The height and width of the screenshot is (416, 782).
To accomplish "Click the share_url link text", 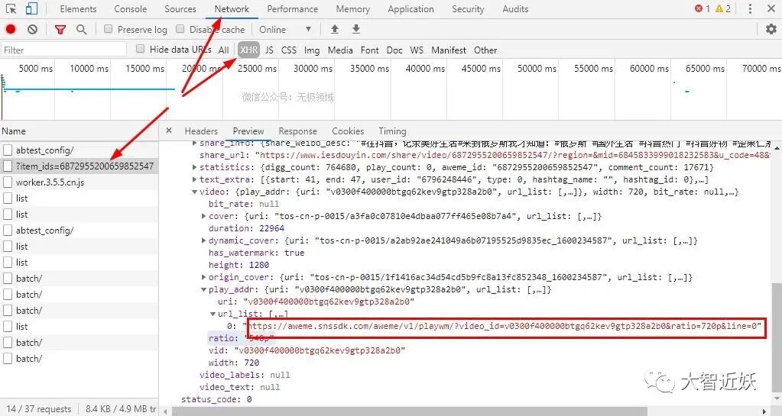I will click(x=514, y=155).
